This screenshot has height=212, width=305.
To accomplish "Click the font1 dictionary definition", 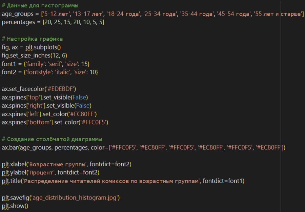I will [45, 64].
